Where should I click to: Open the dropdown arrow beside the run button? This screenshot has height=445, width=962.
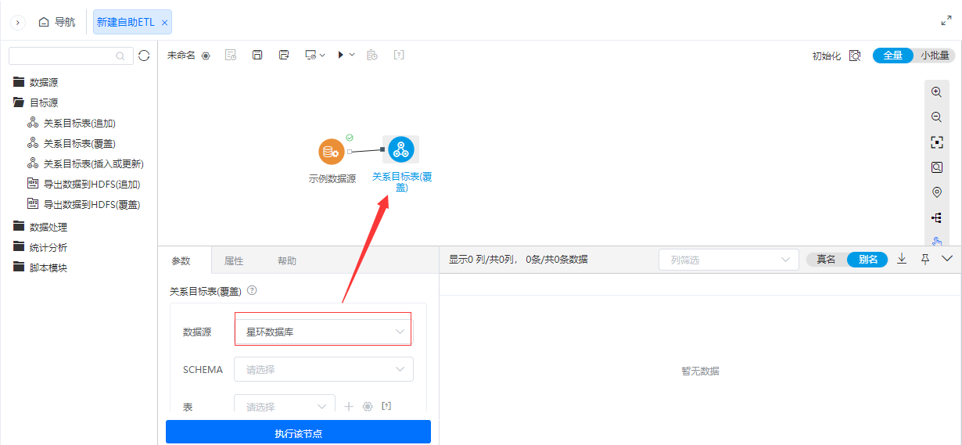[352, 55]
